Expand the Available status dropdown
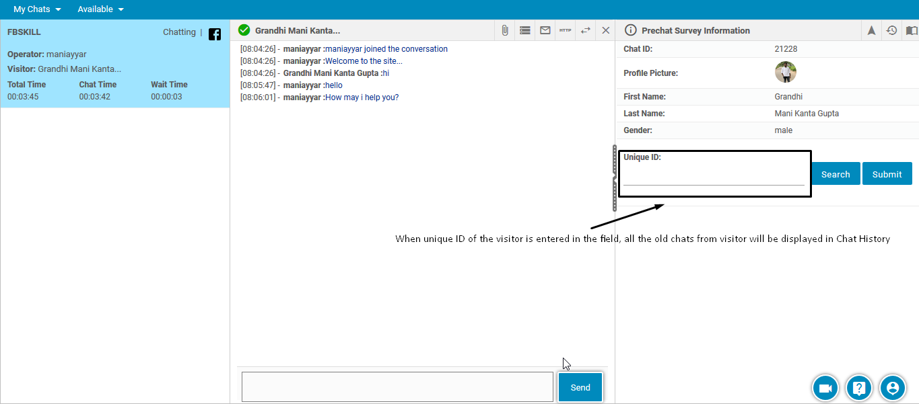Screen dimensions: 919x404 100,9
